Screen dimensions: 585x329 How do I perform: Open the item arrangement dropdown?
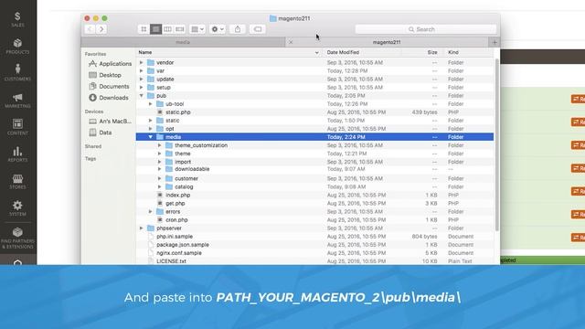tap(197, 29)
